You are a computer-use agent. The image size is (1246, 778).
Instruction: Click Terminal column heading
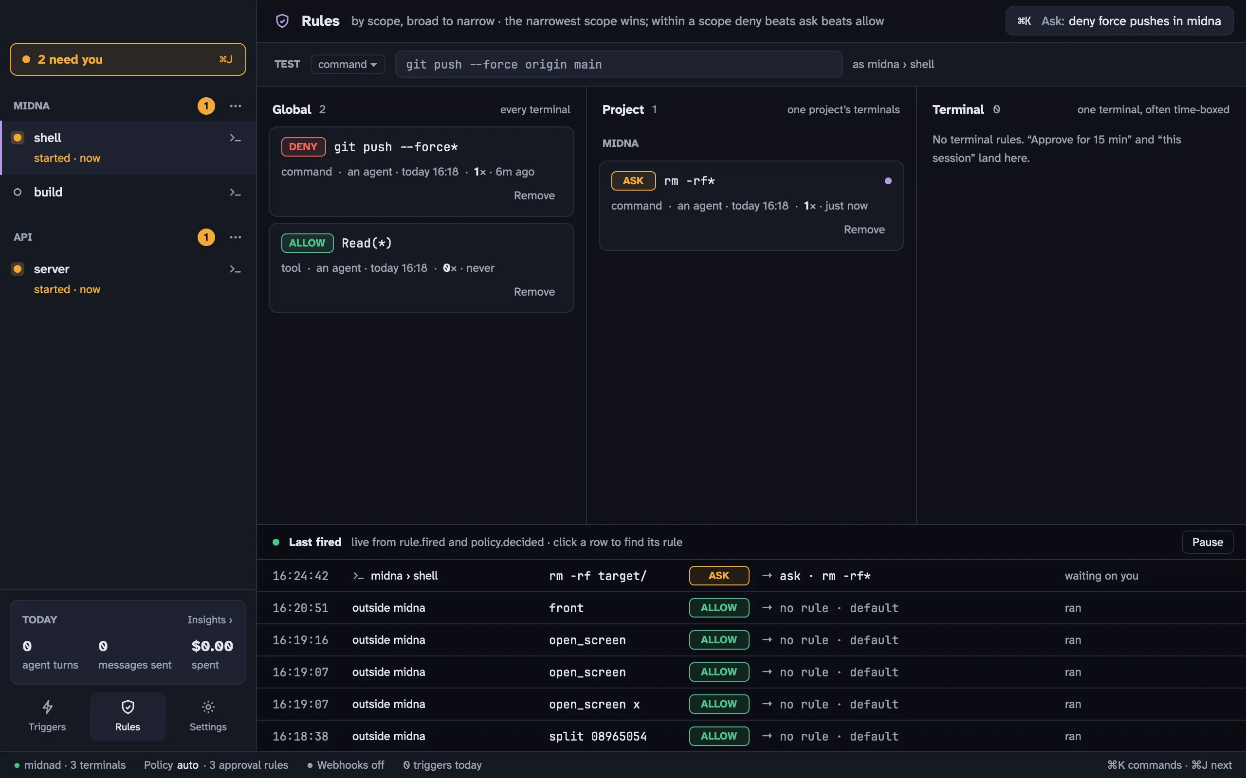[x=958, y=109]
